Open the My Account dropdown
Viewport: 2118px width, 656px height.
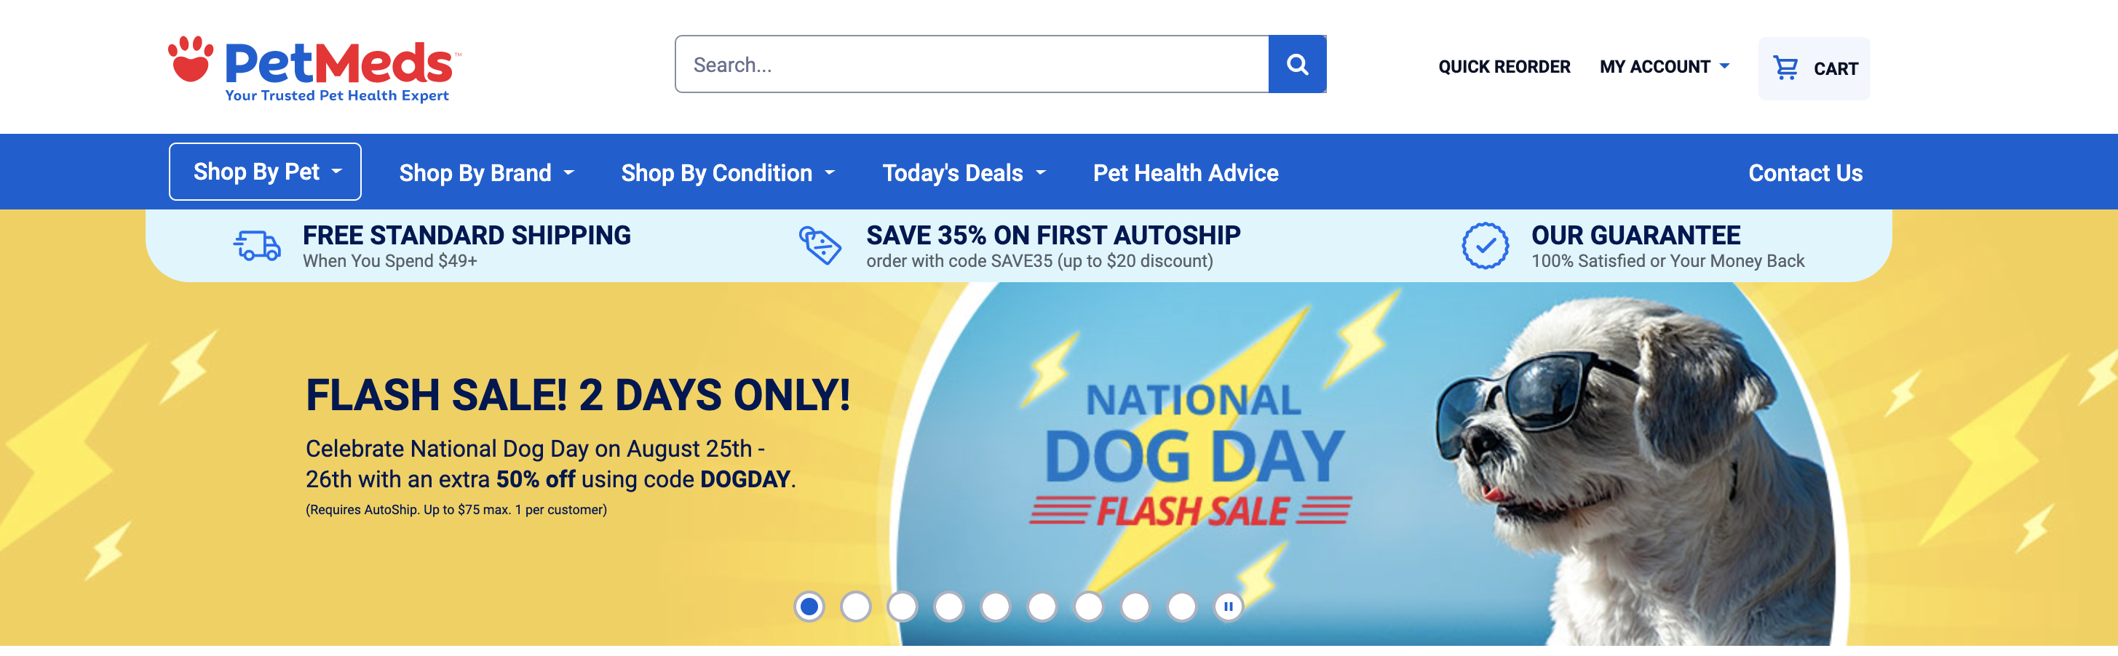[1664, 67]
